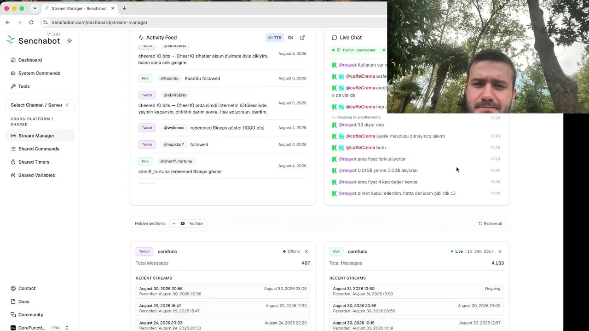Click the list icon beside Shared Commands
Image resolution: width=589 pixels, height=331 pixels.
click(x=13, y=149)
